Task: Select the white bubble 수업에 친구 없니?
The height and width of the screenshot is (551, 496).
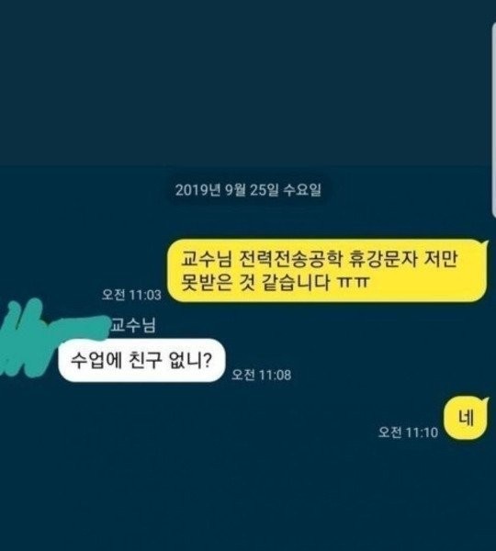Action: click(x=141, y=360)
